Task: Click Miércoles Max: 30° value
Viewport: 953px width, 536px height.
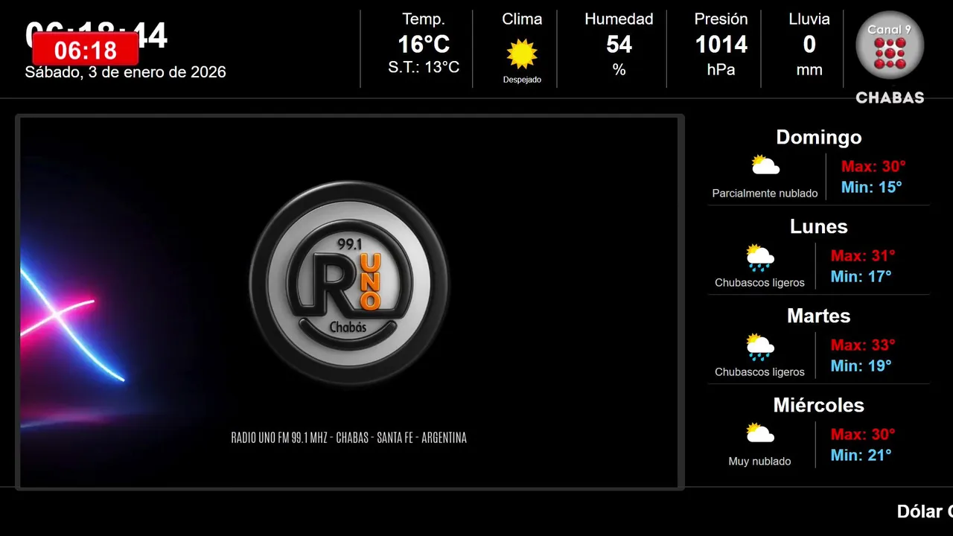Action: click(863, 434)
